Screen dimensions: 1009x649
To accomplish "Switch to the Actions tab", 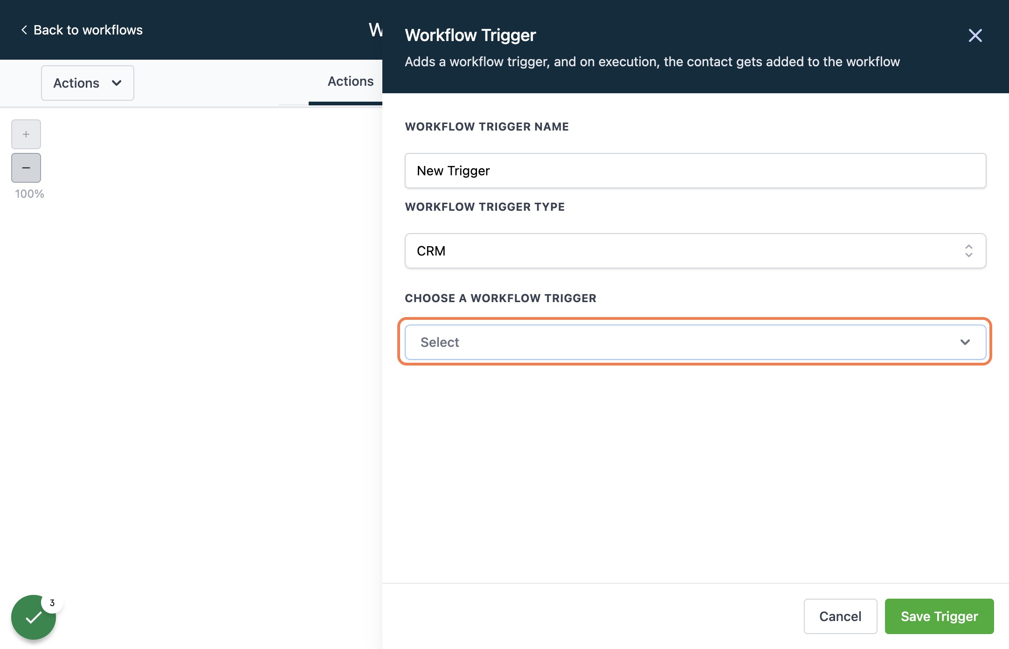I will click(351, 81).
